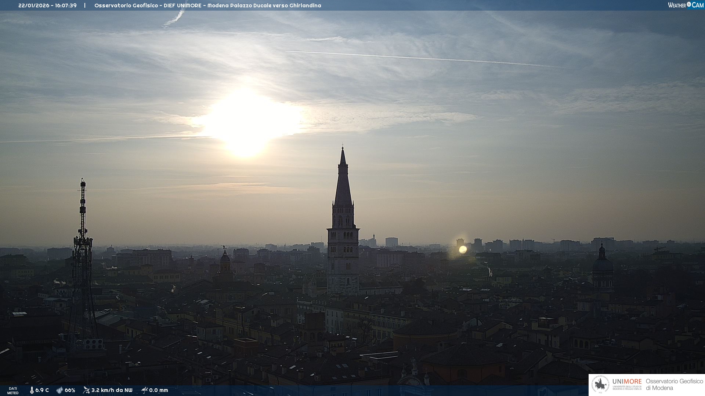Click the rain umbrella precipitation icon
Screen dimensions: 705x396
click(x=144, y=390)
